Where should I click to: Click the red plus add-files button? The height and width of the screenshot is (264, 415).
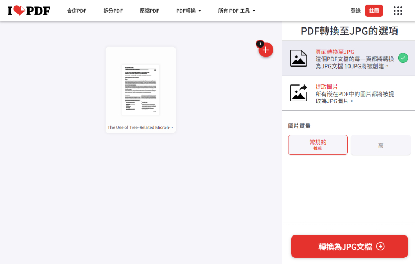click(266, 50)
